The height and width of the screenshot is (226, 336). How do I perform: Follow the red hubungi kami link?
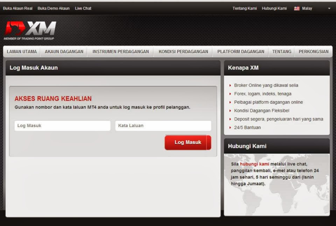pyautogui.click(x=254, y=164)
